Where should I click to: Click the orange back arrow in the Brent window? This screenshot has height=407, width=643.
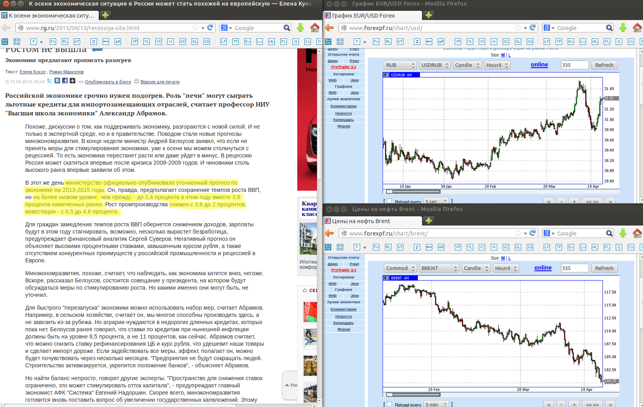click(x=329, y=233)
